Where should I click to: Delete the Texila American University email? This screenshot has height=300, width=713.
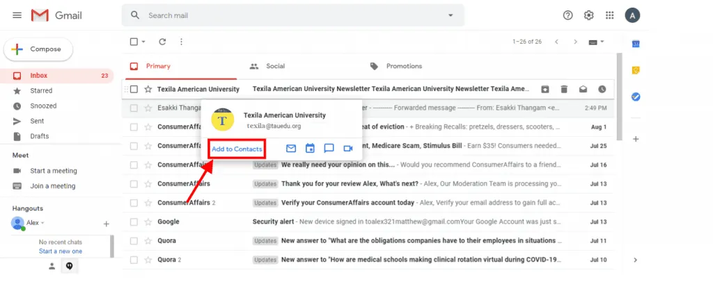[564, 90]
